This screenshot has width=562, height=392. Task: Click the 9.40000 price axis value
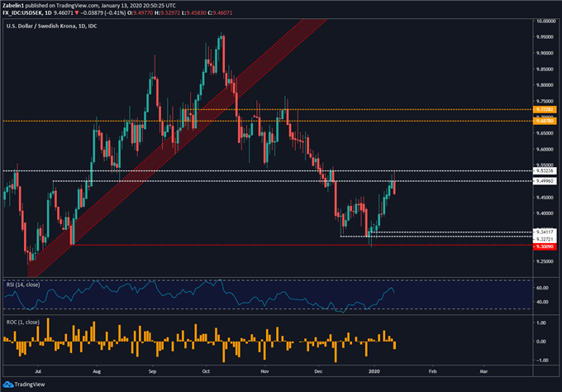click(x=545, y=213)
